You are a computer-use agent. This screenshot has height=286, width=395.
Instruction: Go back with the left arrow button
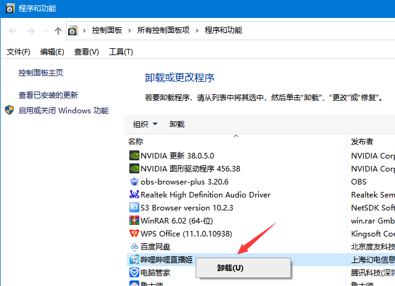point(12,31)
